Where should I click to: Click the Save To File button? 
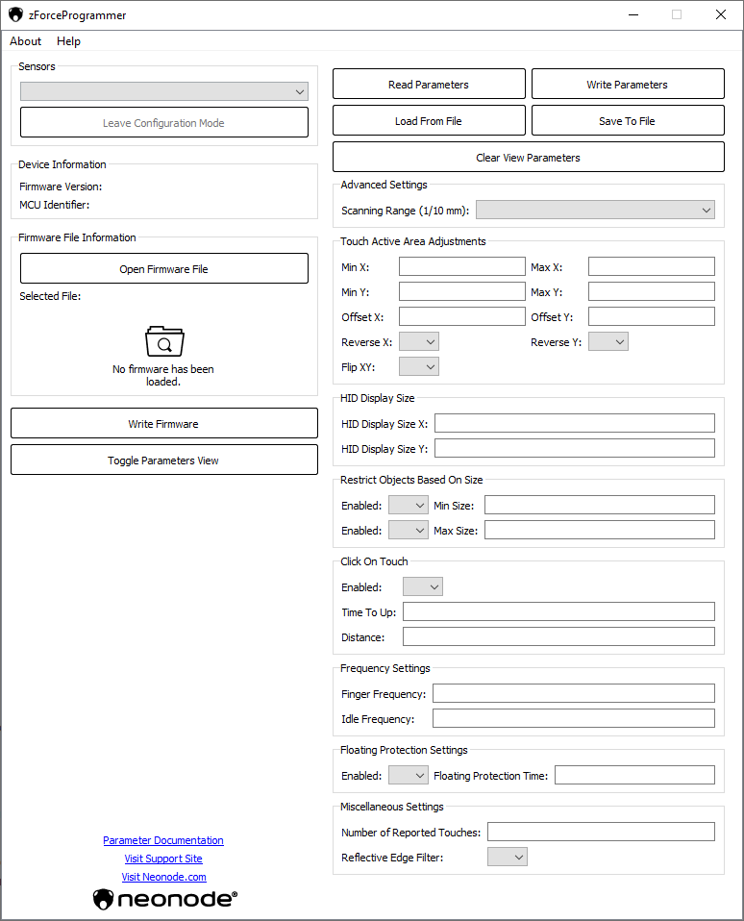[627, 121]
